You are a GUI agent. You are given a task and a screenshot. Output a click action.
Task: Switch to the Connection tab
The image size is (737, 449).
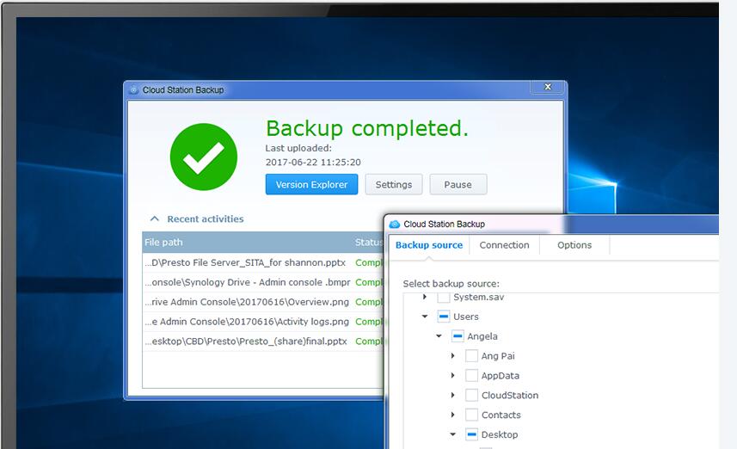pos(504,245)
